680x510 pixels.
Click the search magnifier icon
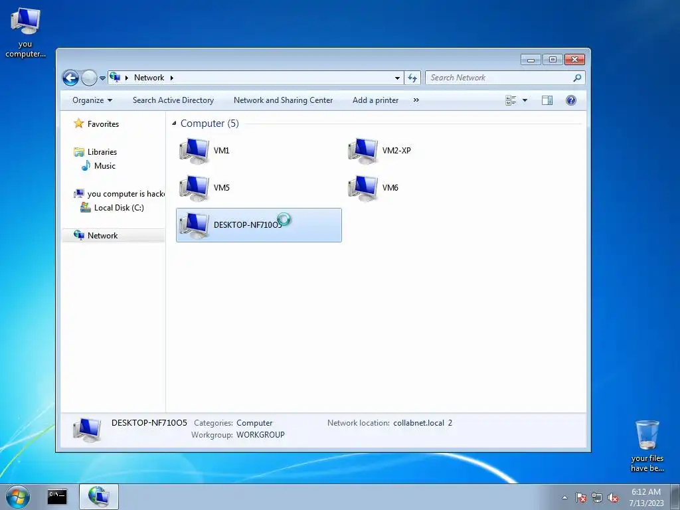point(577,78)
